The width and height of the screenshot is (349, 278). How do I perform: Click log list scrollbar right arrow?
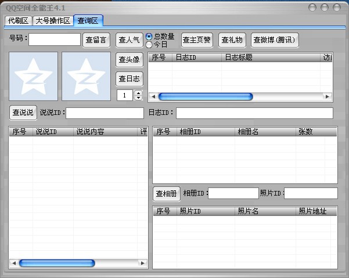327,96
